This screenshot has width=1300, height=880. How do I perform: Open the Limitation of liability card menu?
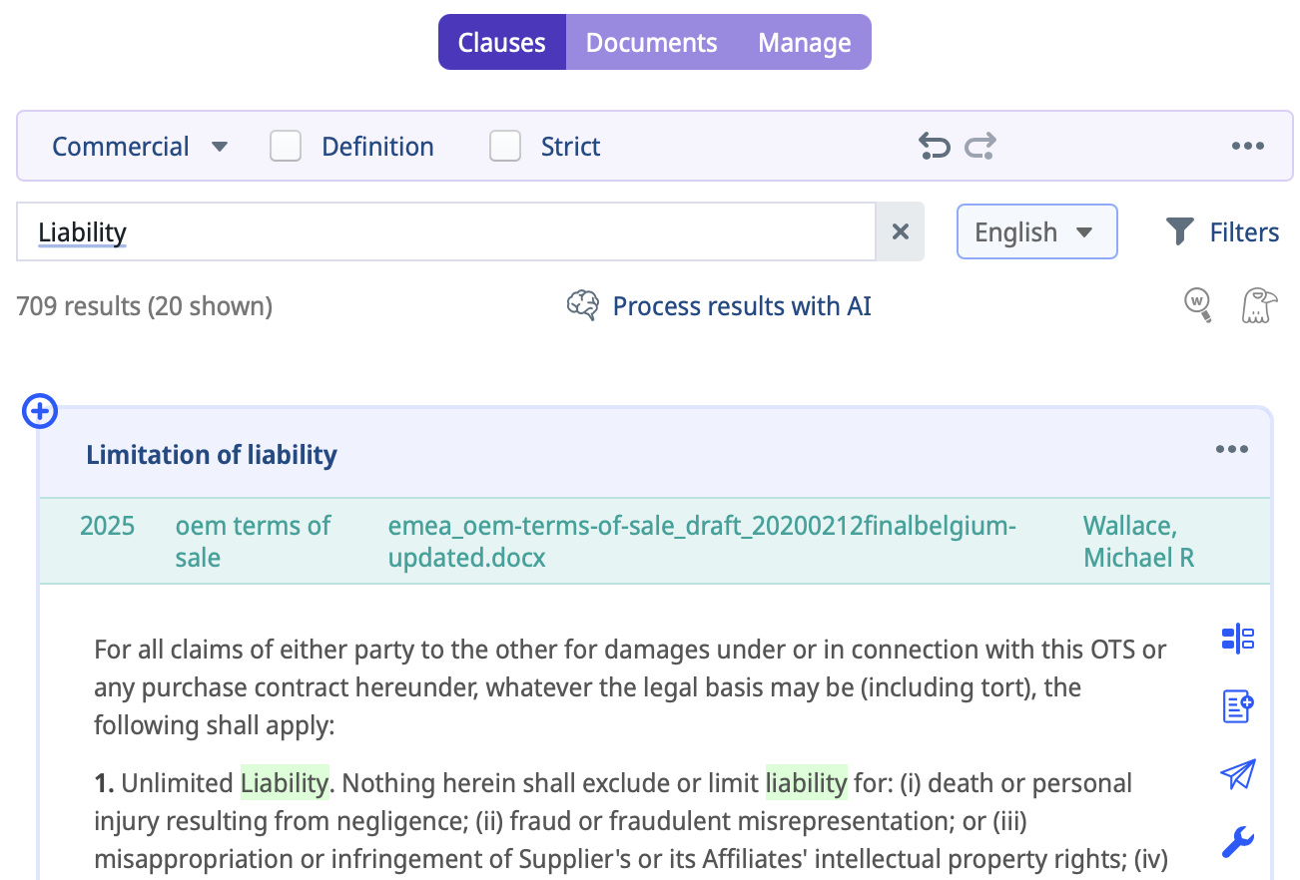pyautogui.click(x=1231, y=450)
